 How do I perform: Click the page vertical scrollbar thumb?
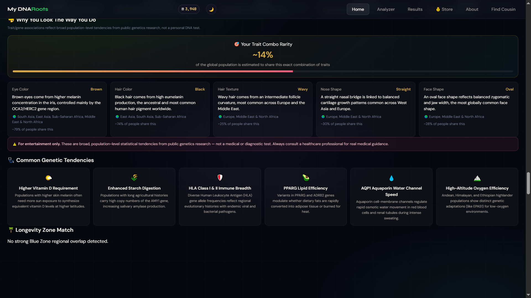528,183
